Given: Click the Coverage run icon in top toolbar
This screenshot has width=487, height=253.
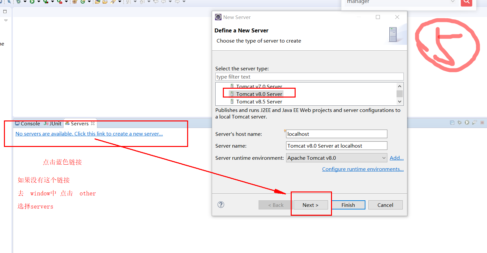Looking at the screenshot, I should tap(46, 1).
